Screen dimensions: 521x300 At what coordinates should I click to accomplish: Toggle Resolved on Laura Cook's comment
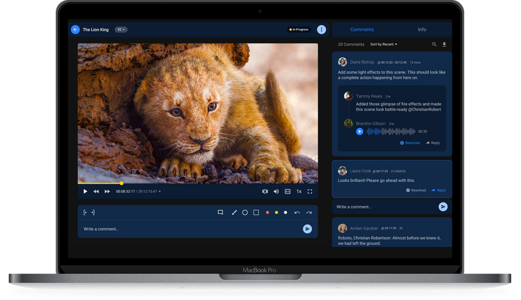coord(416,190)
